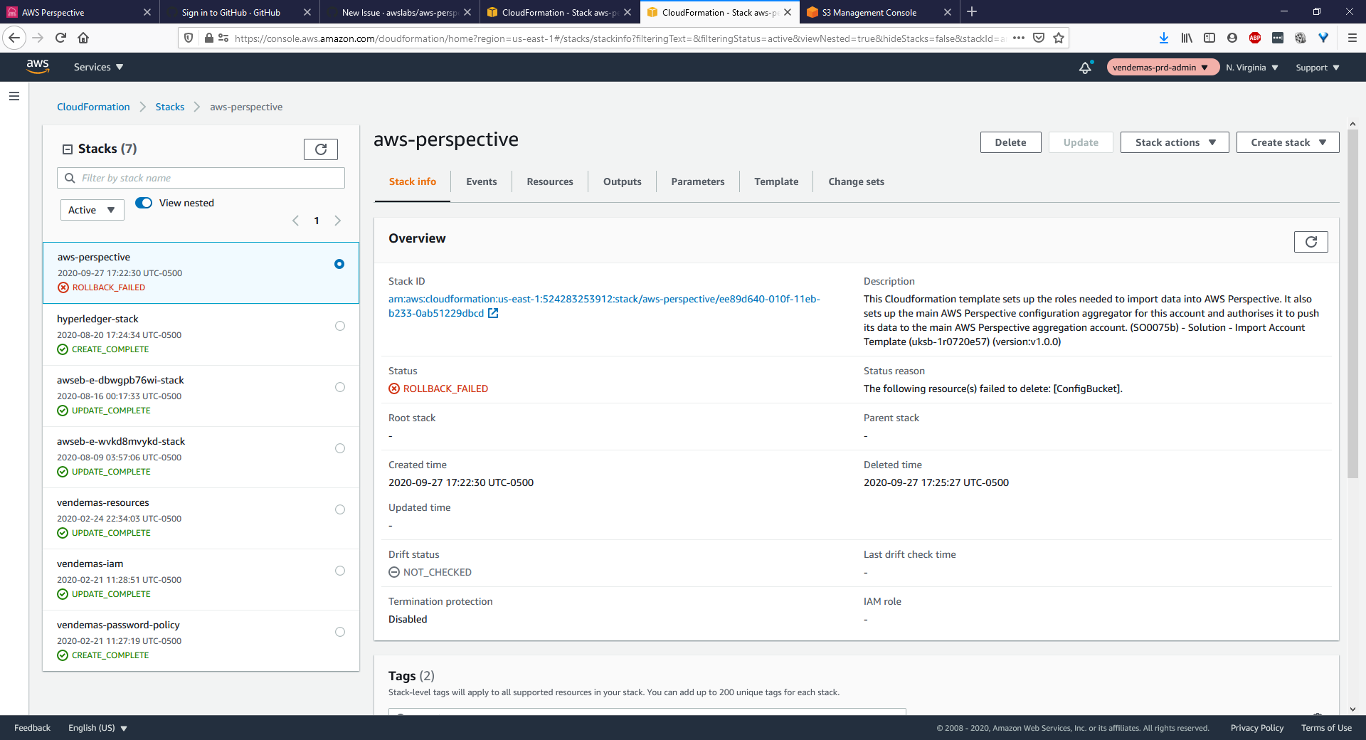
Task: Open the Active status filter dropdown
Action: [92, 209]
